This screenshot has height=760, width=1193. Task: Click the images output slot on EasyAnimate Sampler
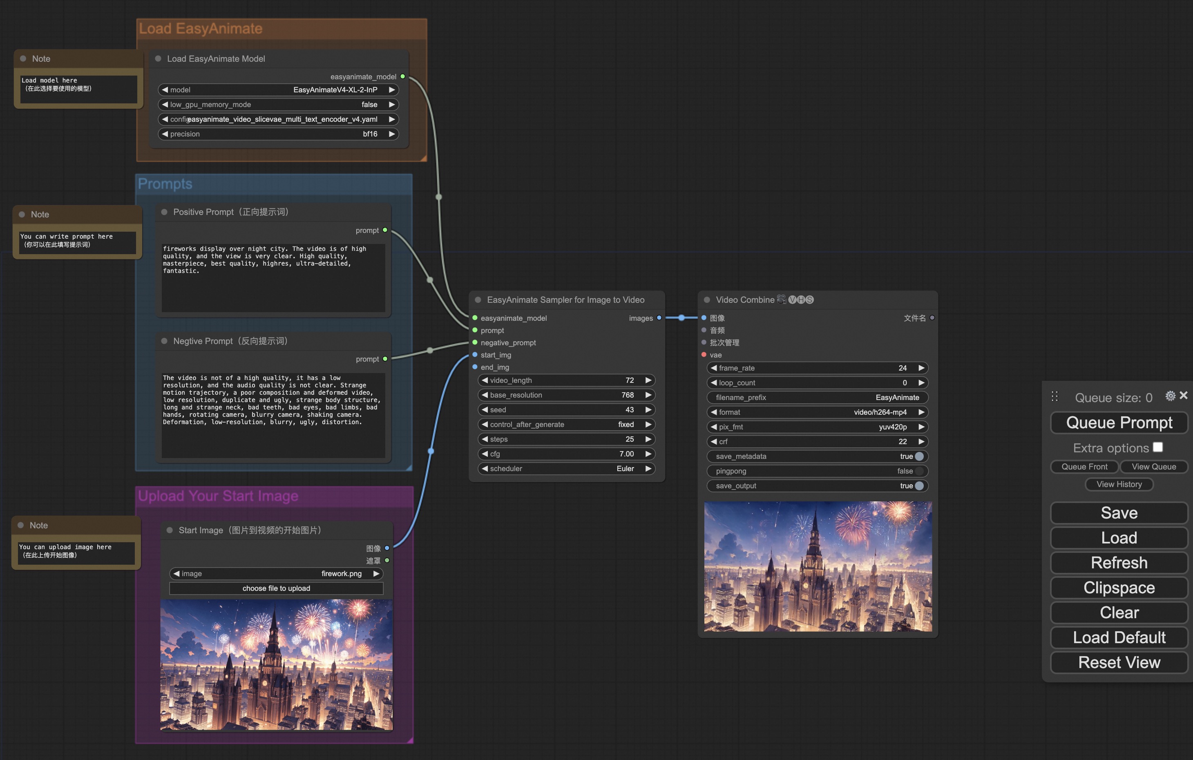tap(659, 317)
